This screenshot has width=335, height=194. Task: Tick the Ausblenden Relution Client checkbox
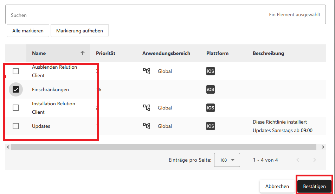[16, 71]
